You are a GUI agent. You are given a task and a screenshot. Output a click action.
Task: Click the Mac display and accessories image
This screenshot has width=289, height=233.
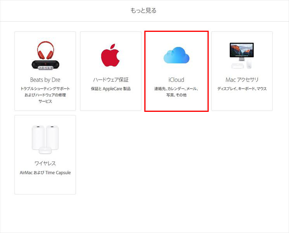point(242,56)
